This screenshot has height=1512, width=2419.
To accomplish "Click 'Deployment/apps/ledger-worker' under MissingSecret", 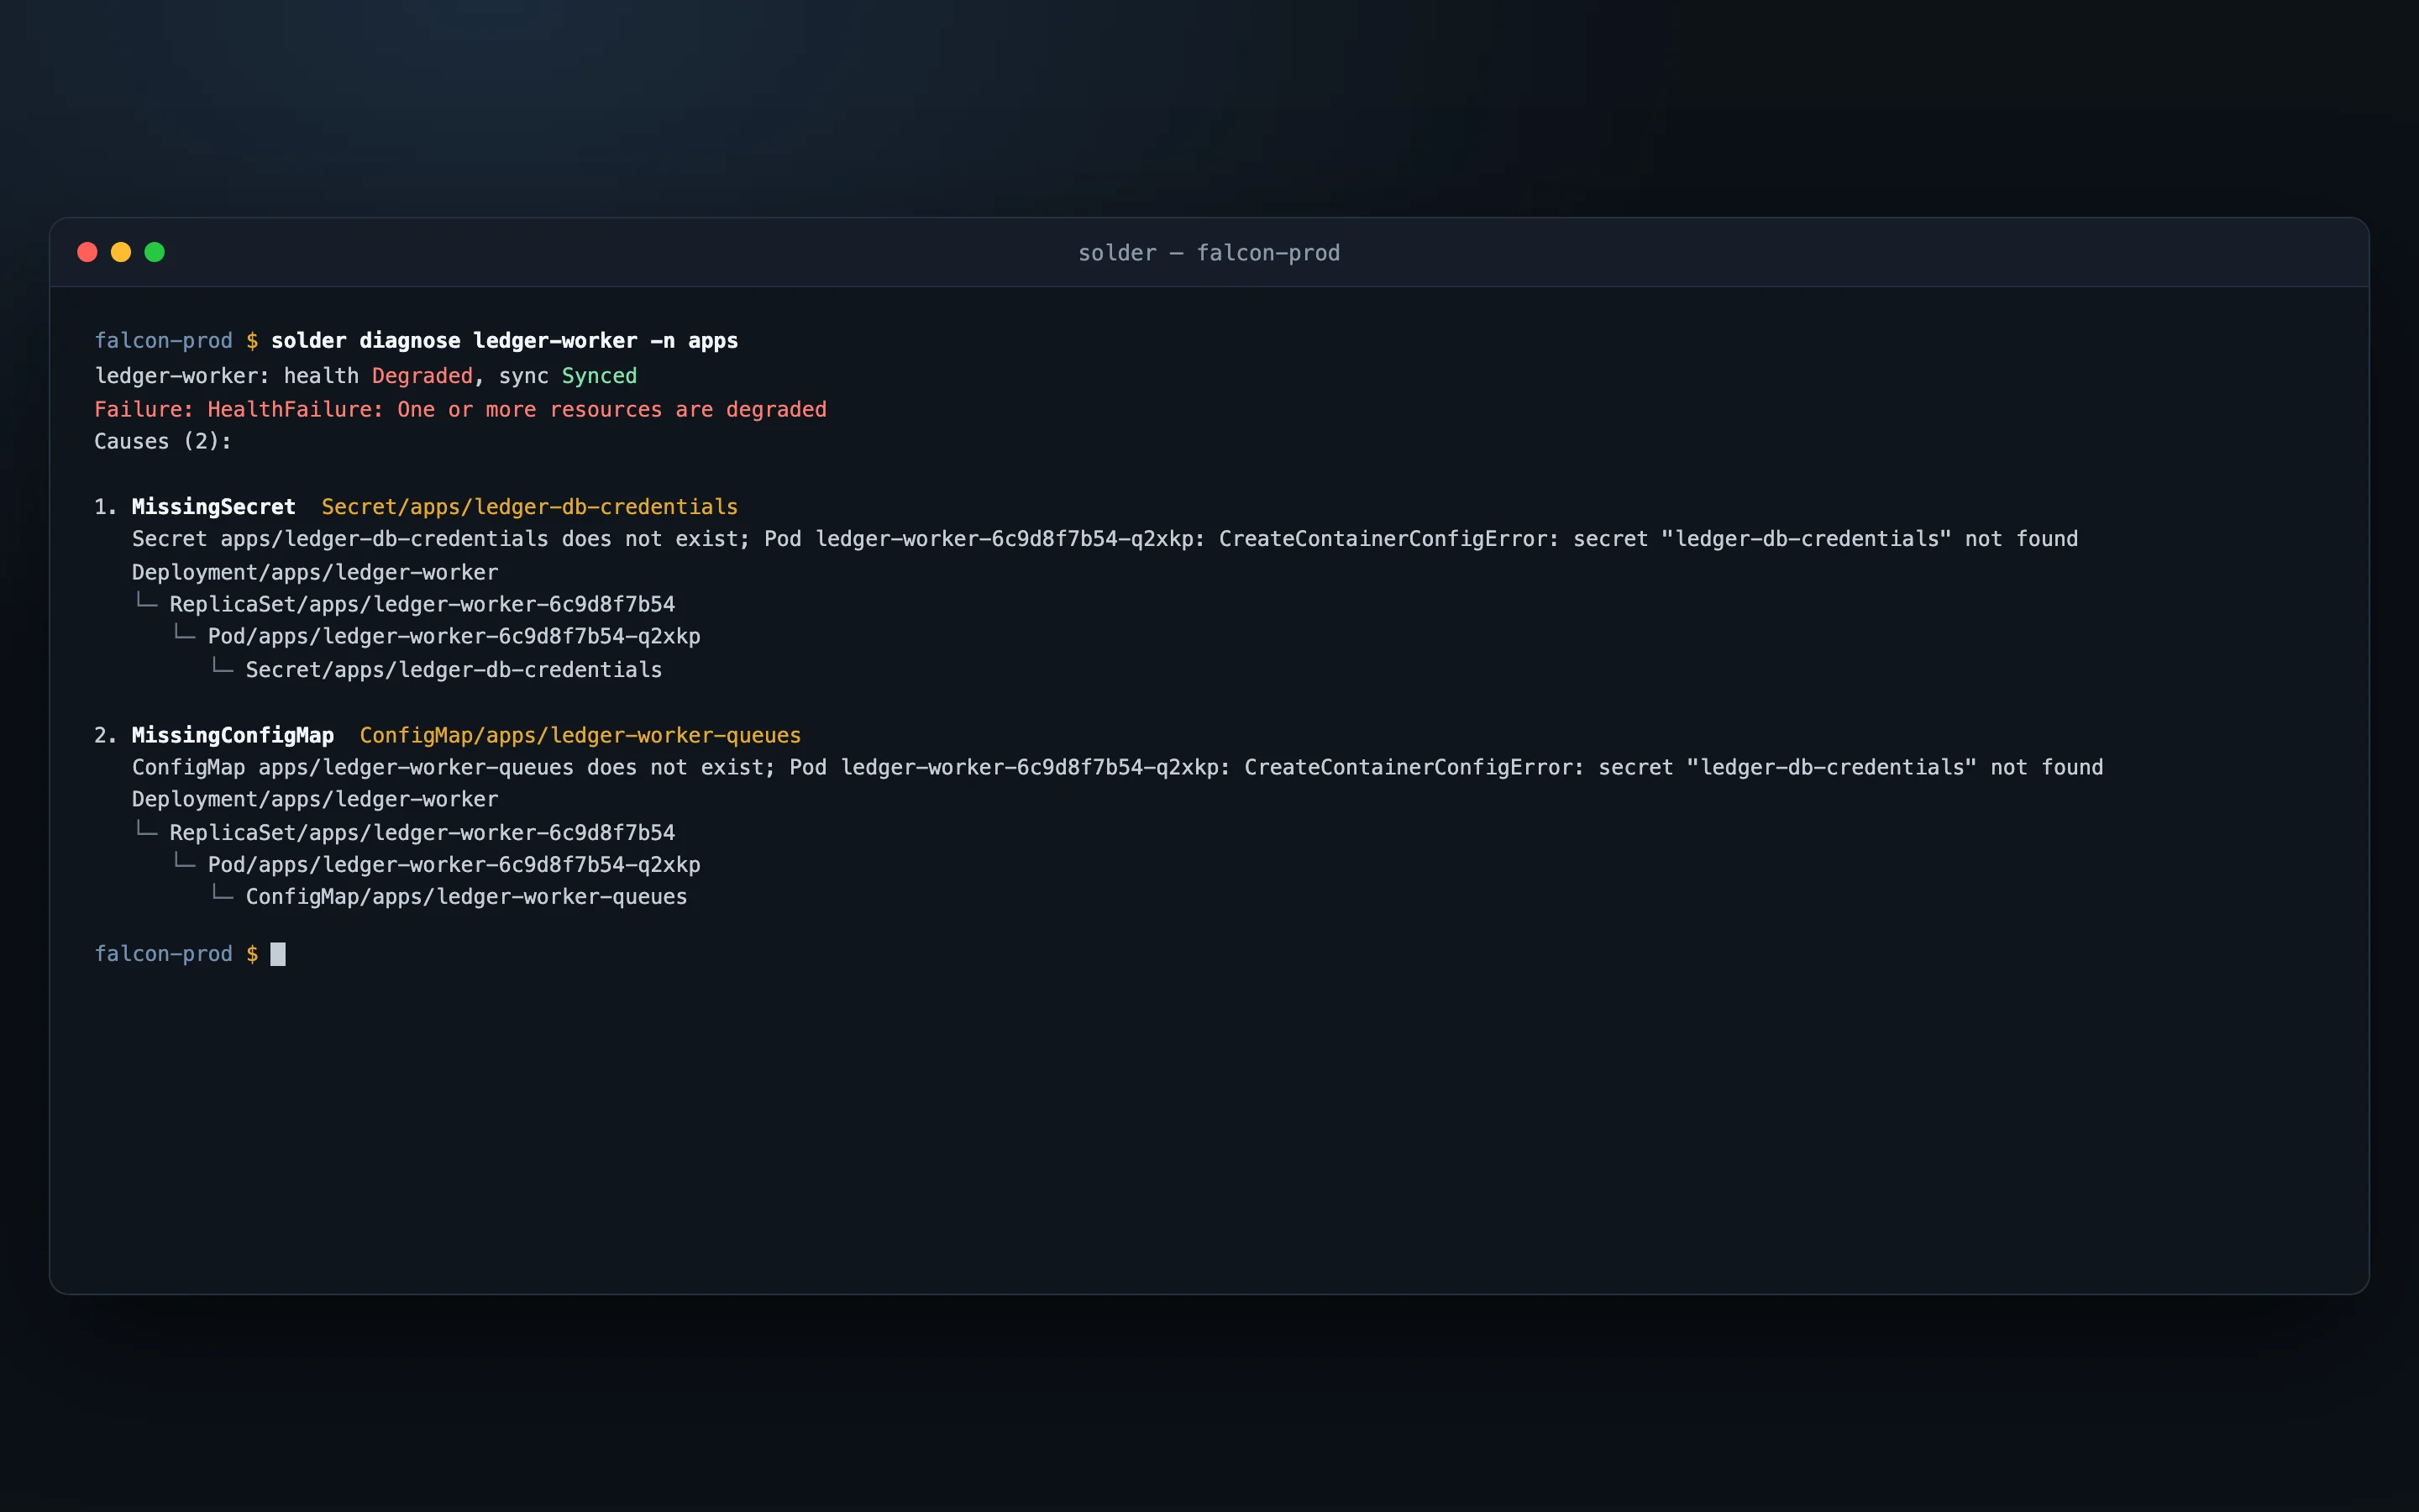I will pos(315,572).
